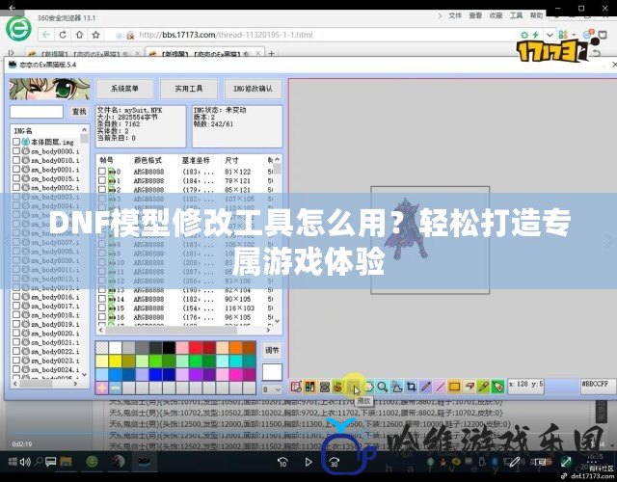Screen dimensions: 617x482
Task: Click the 调节 adjust button
Action: [272, 350]
